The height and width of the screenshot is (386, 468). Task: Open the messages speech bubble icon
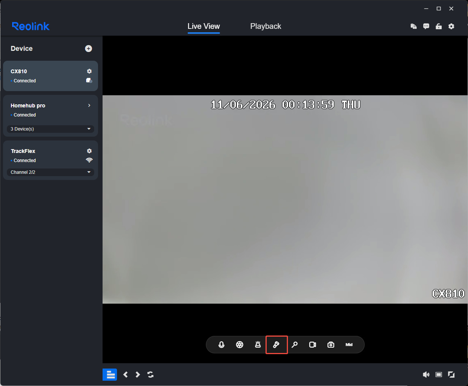[426, 26]
